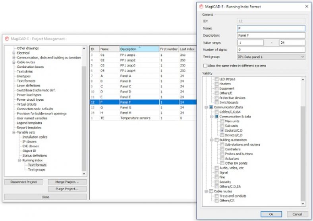
Task: Collapse Variable sets tree node
Action: (14, 132)
